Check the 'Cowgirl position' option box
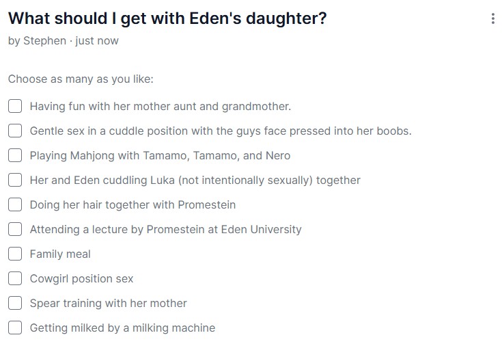 tap(15, 278)
